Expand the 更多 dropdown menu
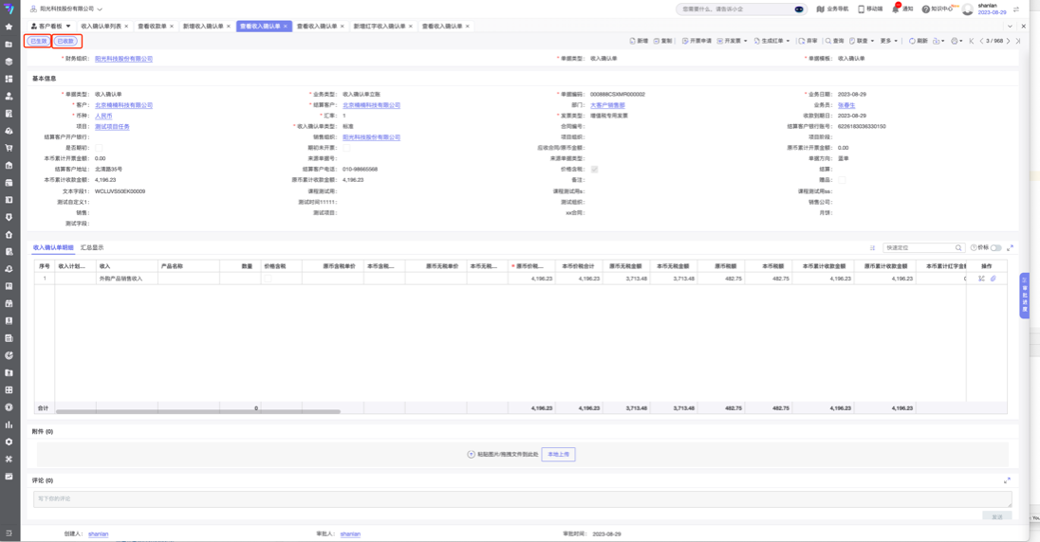The height and width of the screenshot is (542, 1040). pyautogui.click(x=888, y=42)
